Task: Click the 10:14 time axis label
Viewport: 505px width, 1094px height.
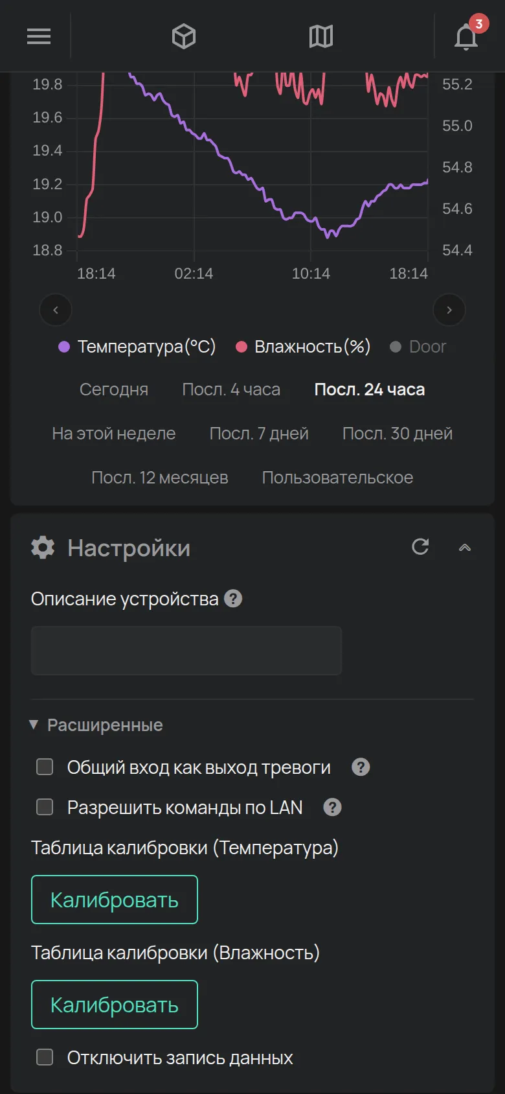Action: [x=311, y=273]
